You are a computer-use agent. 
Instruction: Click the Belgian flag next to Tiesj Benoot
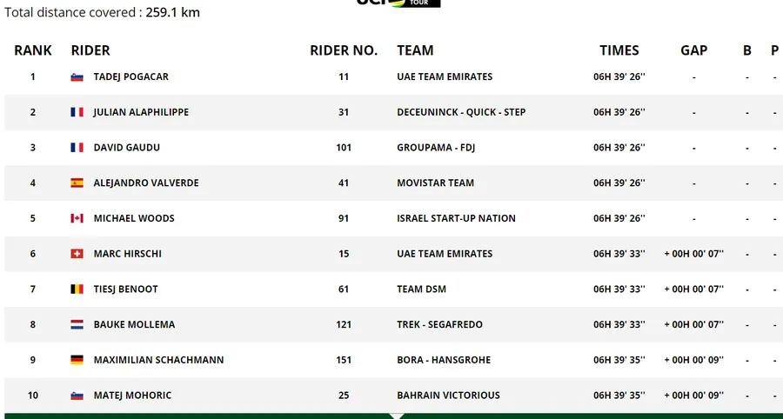pyautogui.click(x=77, y=289)
